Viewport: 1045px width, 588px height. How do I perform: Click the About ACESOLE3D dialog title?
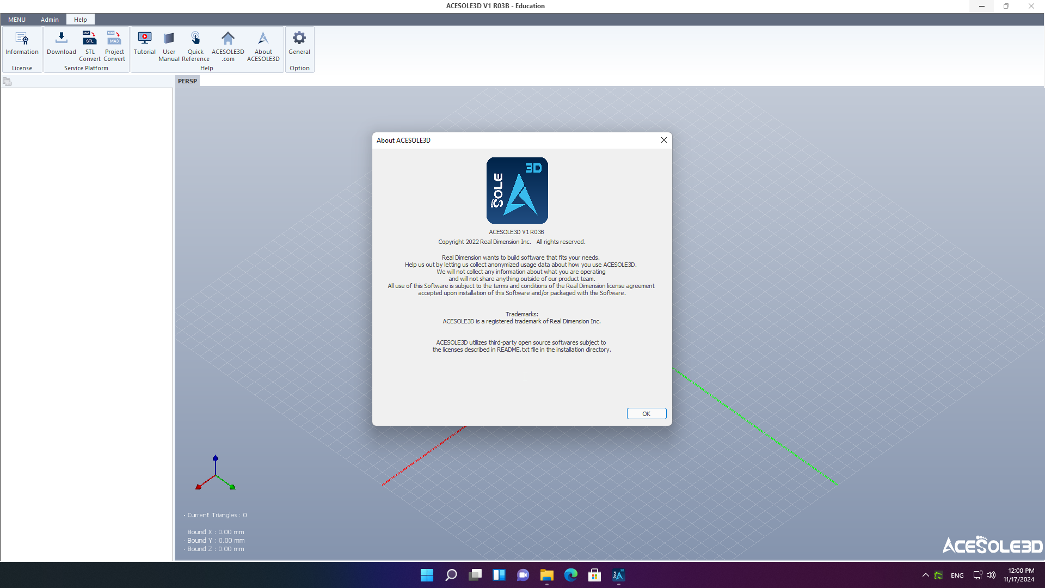[x=403, y=140]
